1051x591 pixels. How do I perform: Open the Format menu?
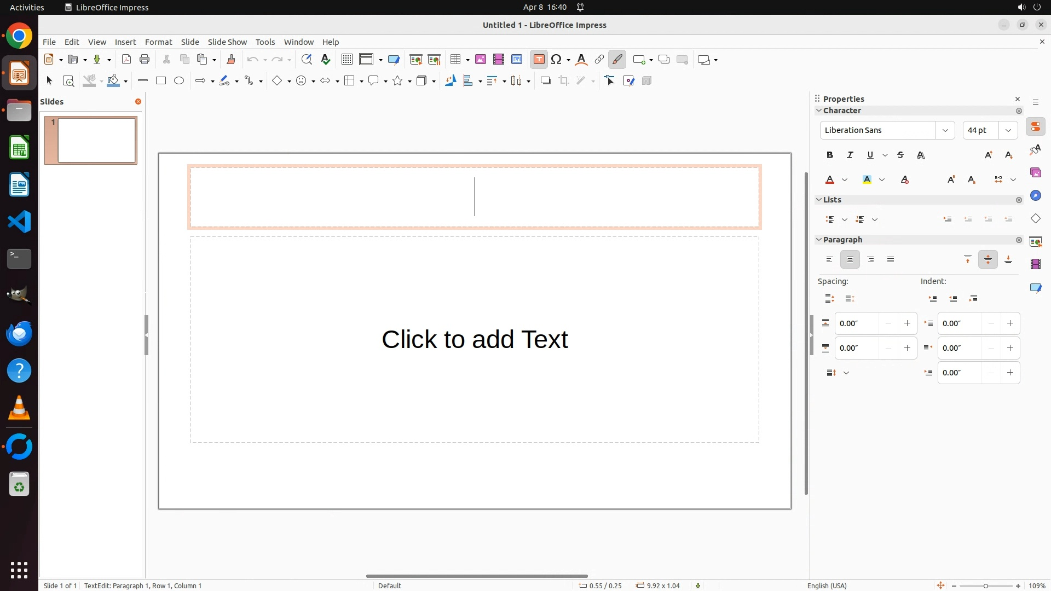pos(158,42)
